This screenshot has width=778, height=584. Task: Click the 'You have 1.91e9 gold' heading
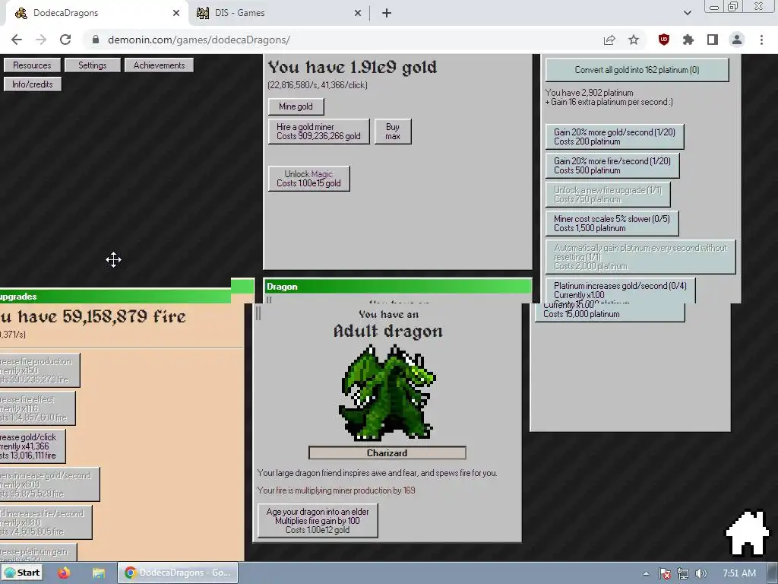tap(353, 67)
